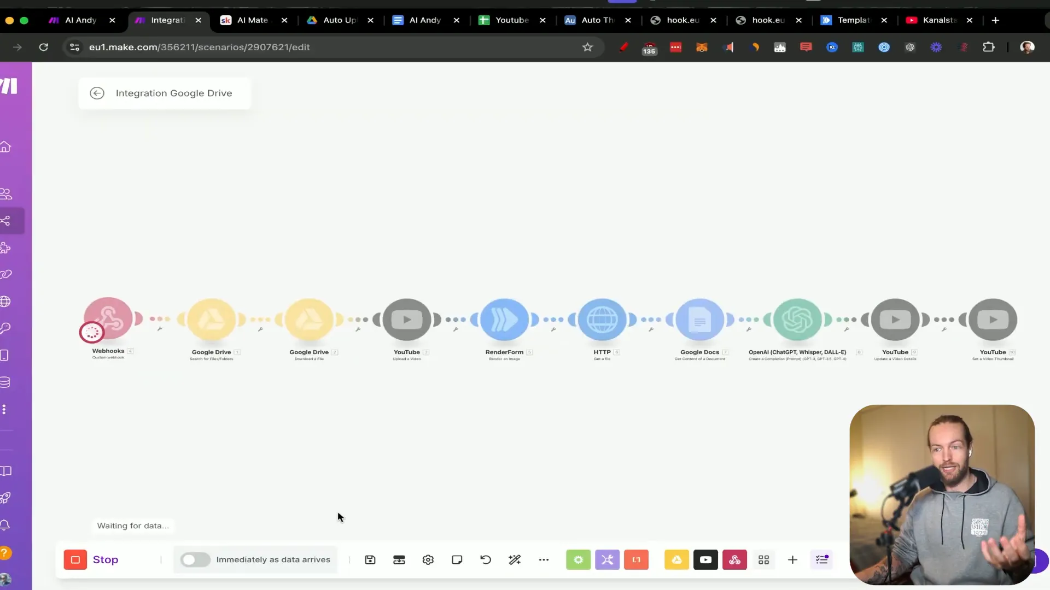Click the browser Forward arrow

pyautogui.click(x=17, y=47)
